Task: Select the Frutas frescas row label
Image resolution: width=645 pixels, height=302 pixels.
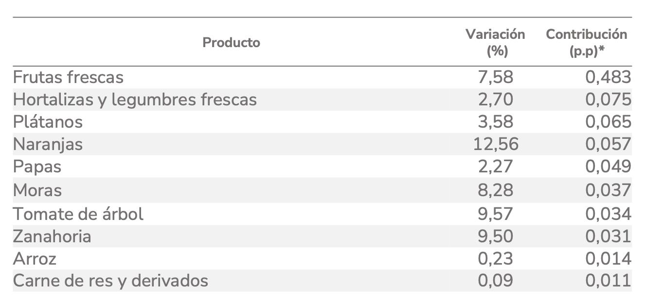Action: (68, 77)
